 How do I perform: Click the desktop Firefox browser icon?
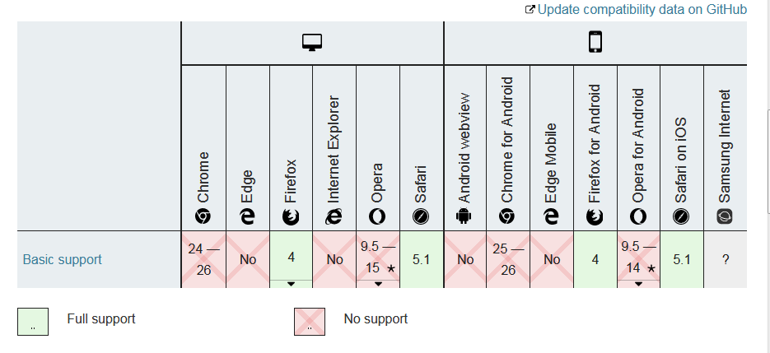point(291,216)
